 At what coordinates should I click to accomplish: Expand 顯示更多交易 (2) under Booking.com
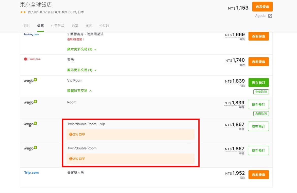point(82,49)
